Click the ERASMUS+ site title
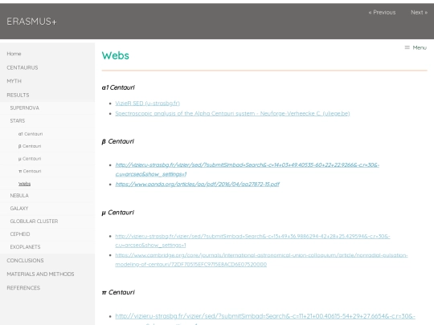 coord(31,22)
